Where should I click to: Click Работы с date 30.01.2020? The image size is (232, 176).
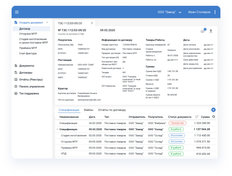(173, 55)
